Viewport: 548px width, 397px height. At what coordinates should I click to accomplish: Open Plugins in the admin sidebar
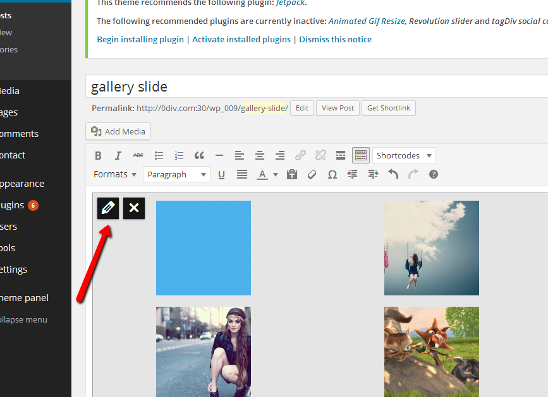coord(13,205)
